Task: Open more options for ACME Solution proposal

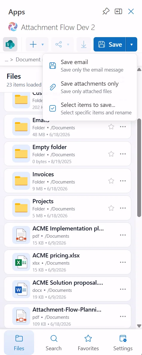Action: (x=123, y=289)
